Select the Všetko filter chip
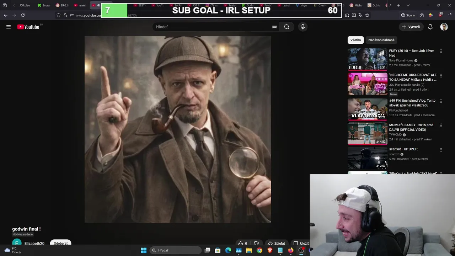This screenshot has height=256, width=455. [x=355, y=40]
